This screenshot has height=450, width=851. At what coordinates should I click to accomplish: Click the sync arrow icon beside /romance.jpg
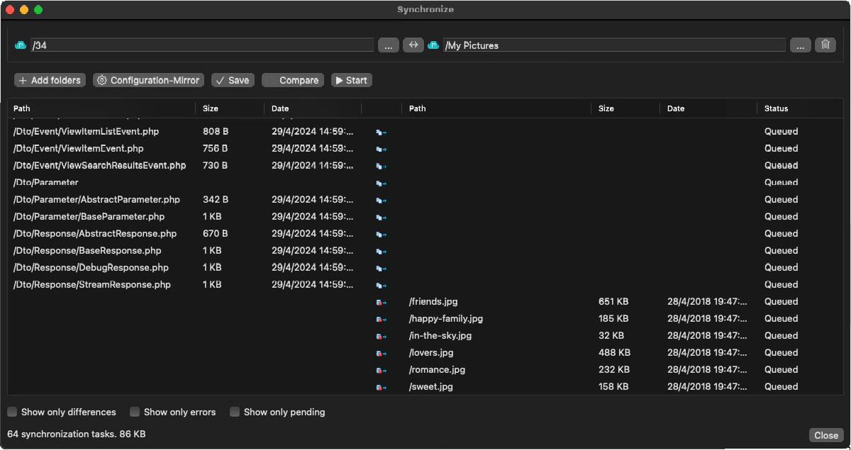click(x=380, y=369)
